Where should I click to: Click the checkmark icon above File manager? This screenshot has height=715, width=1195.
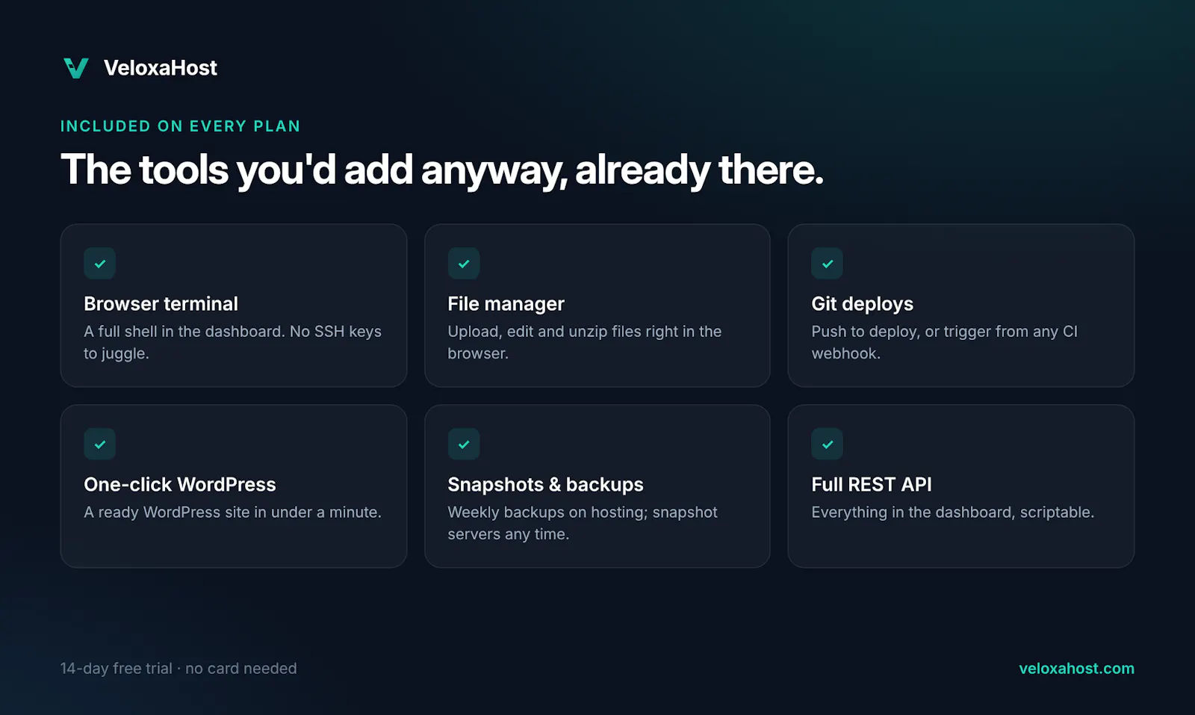463,263
